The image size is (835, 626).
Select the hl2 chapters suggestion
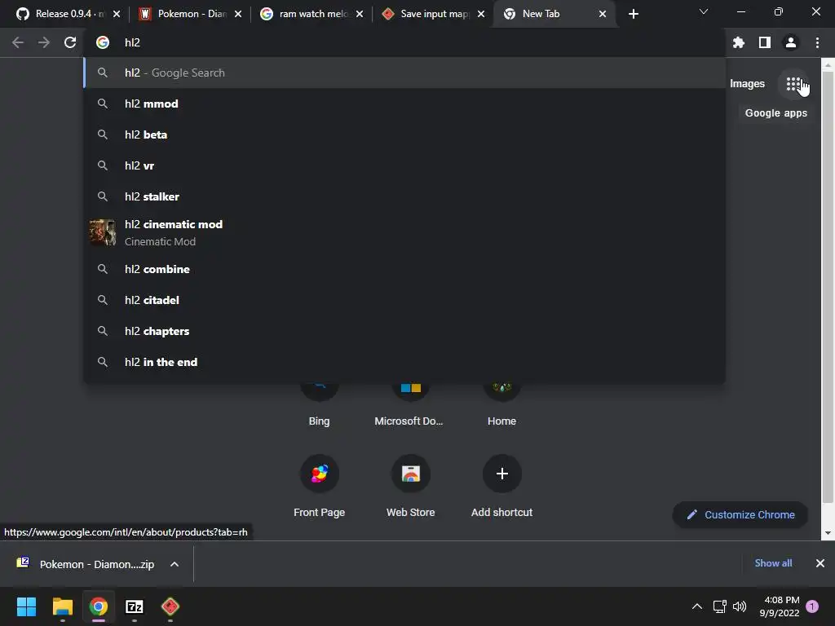pyautogui.click(x=404, y=331)
